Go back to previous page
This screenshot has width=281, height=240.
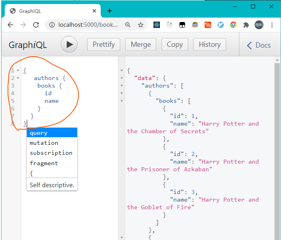(10, 25)
